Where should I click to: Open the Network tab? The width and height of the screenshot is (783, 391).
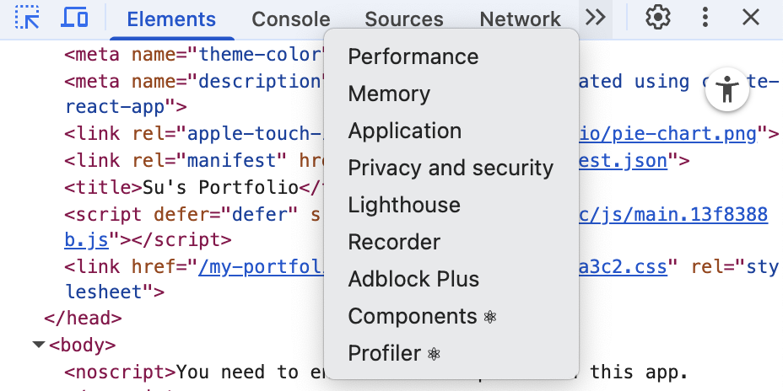pyautogui.click(x=520, y=19)
